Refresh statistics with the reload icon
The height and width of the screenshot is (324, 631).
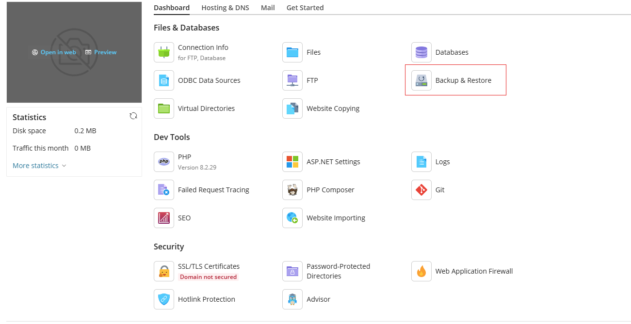[x=133, y=116]
